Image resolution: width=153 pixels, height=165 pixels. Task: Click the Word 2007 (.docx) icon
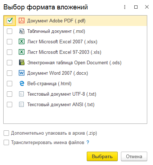22,73
